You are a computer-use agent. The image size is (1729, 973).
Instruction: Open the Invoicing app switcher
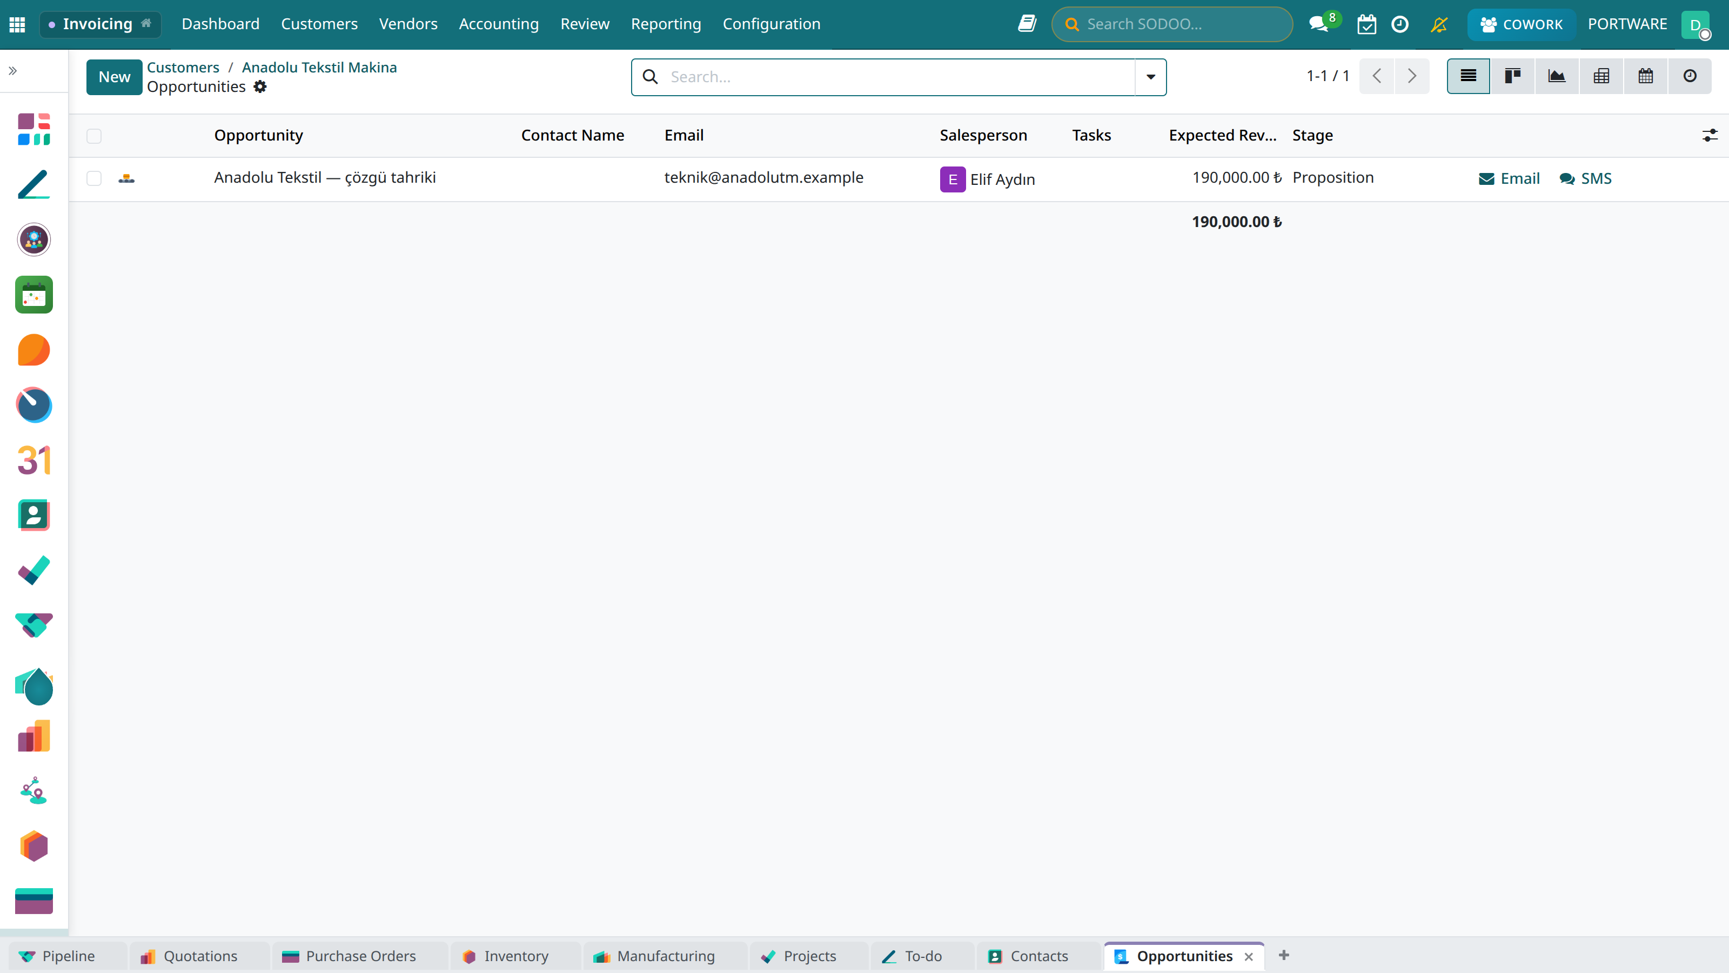click(x=100, y=24)
